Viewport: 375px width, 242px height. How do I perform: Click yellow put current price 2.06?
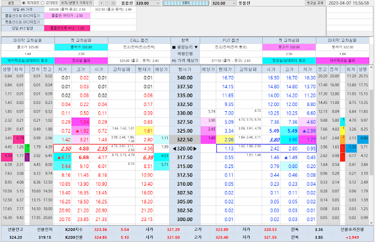pos(226,139)
